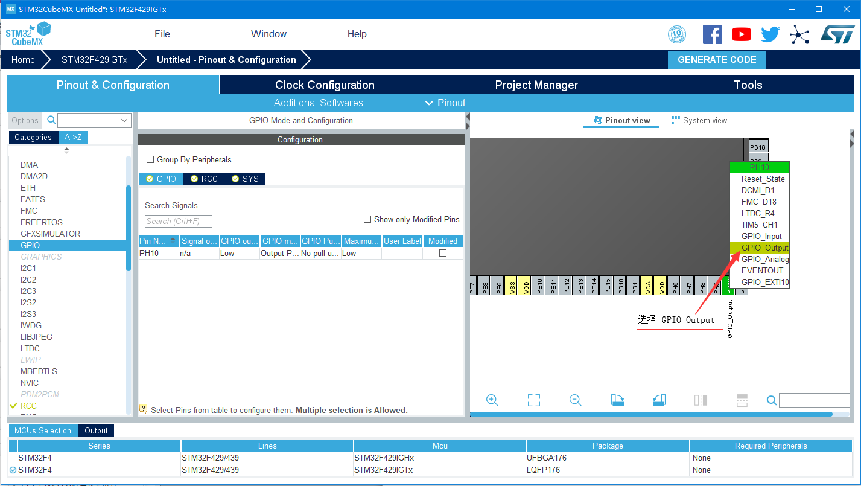Show the Output tab at the bottom
The height and width of the screenshot is (486, 861).
tap(96, 430)
